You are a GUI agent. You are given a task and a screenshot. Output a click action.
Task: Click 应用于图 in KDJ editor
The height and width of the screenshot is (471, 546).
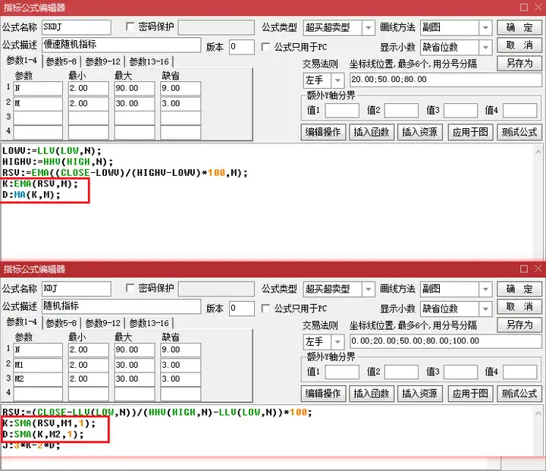tap(470, 394)
